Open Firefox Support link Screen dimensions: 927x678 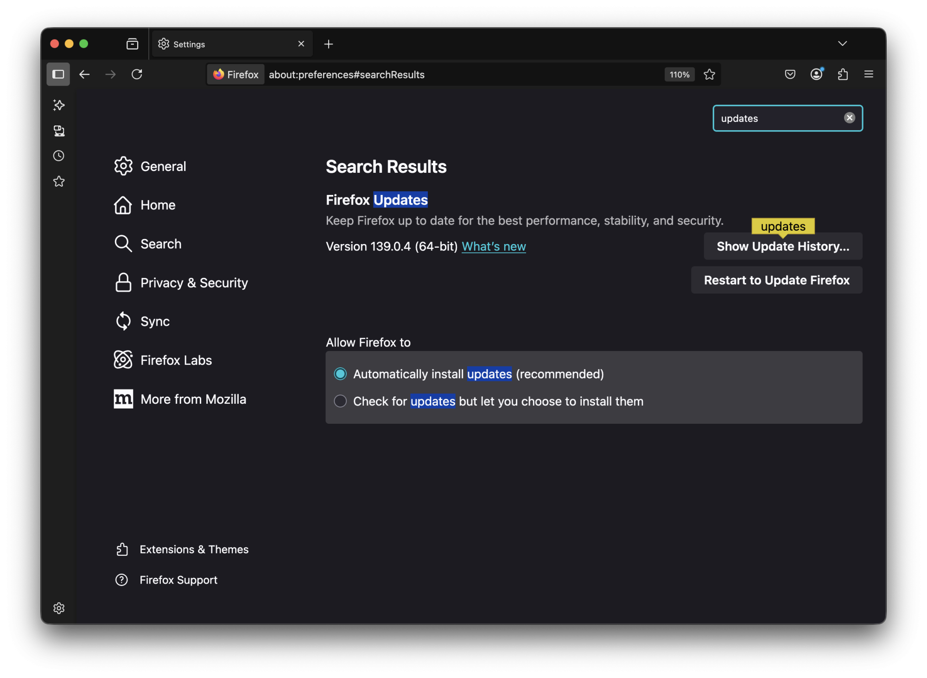(166, 580)
